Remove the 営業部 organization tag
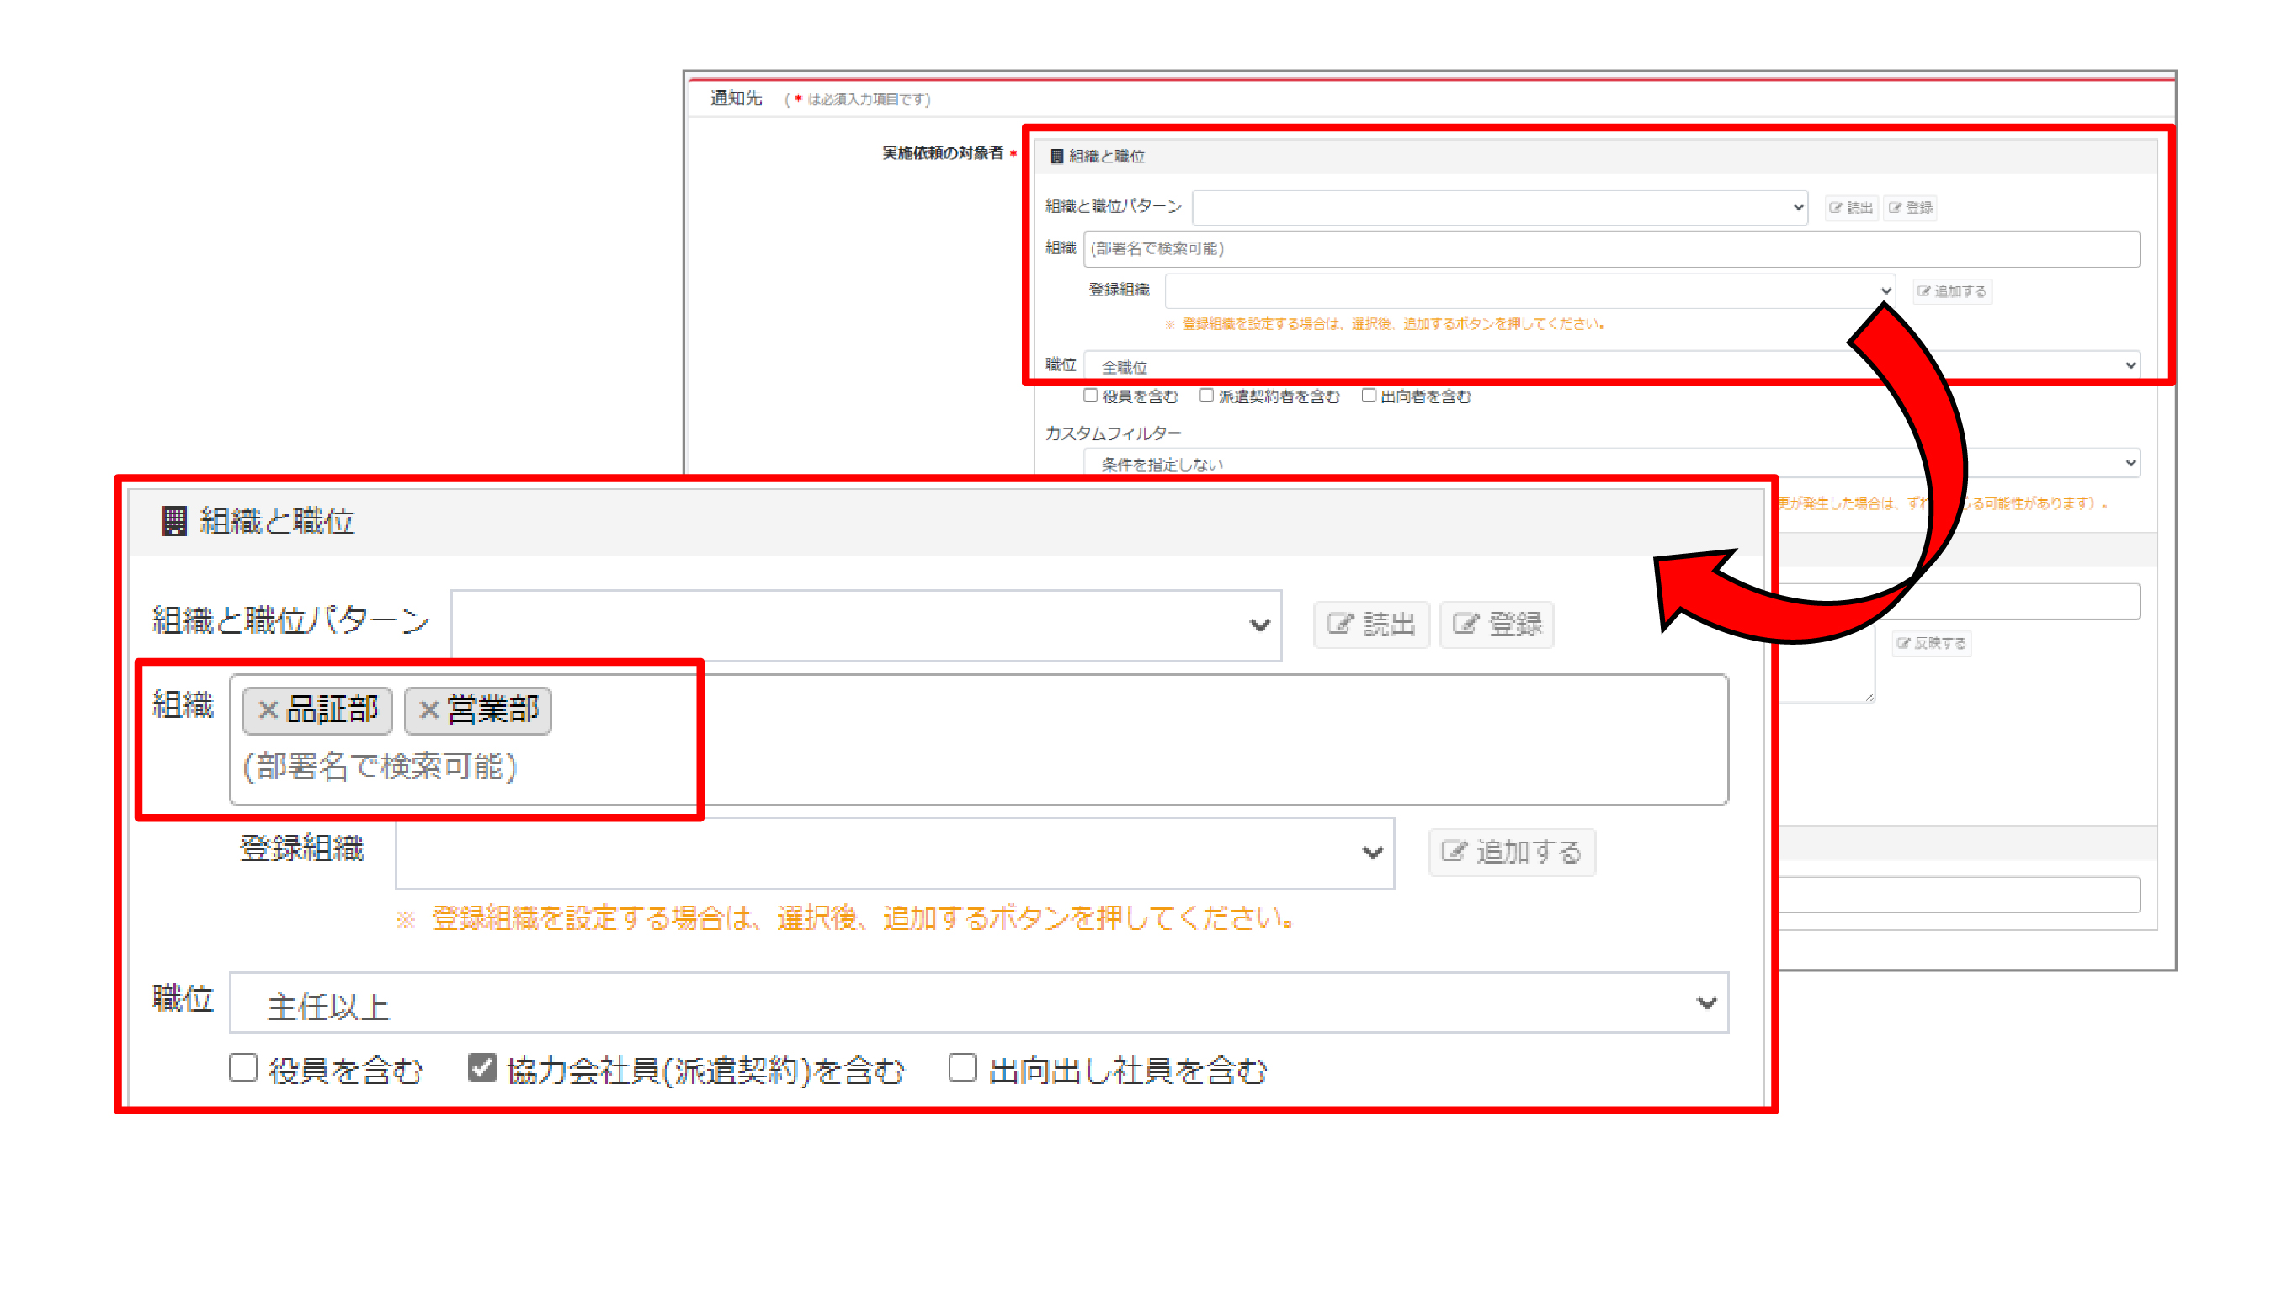2287x1292 pixels. (428, 710)
